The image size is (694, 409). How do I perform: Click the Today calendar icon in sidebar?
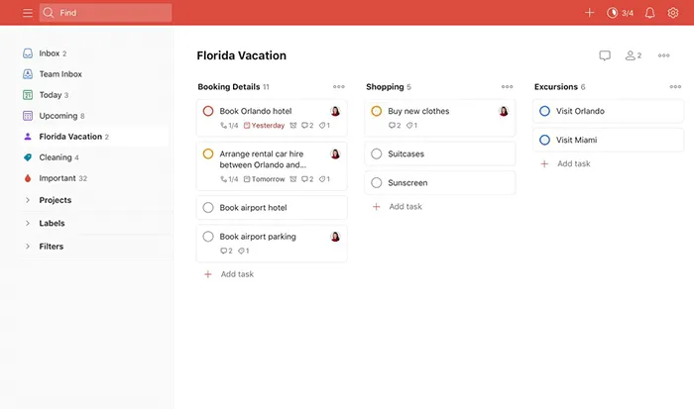[x=28, y=95]
